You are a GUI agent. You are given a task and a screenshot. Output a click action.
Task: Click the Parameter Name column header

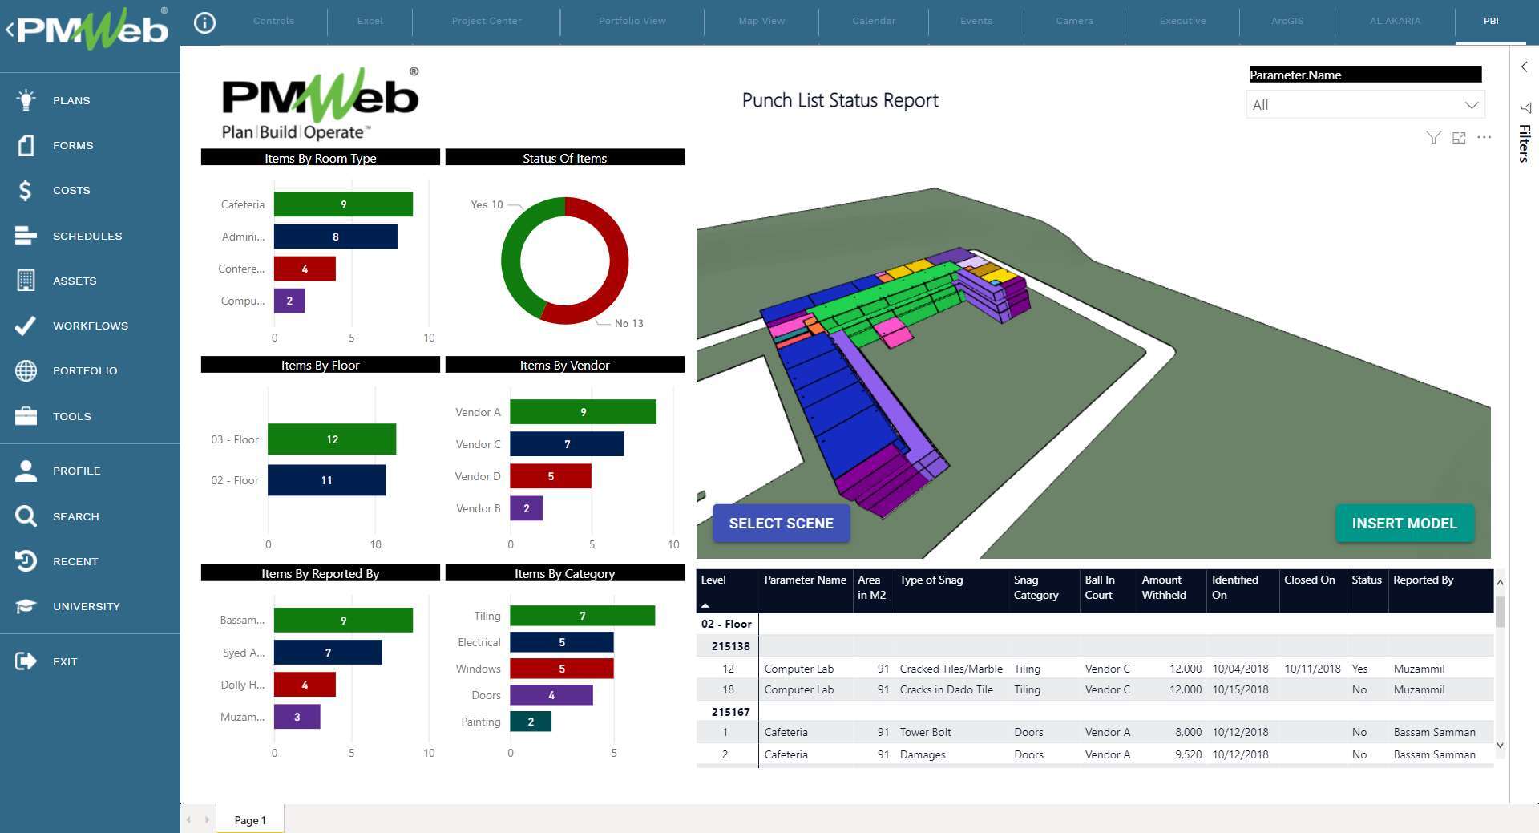[x=805, y=580]
